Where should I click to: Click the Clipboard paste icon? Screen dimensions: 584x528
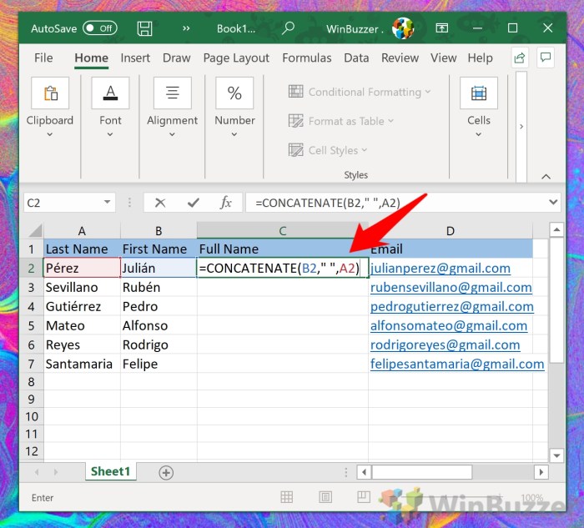(x=50, y=93)
